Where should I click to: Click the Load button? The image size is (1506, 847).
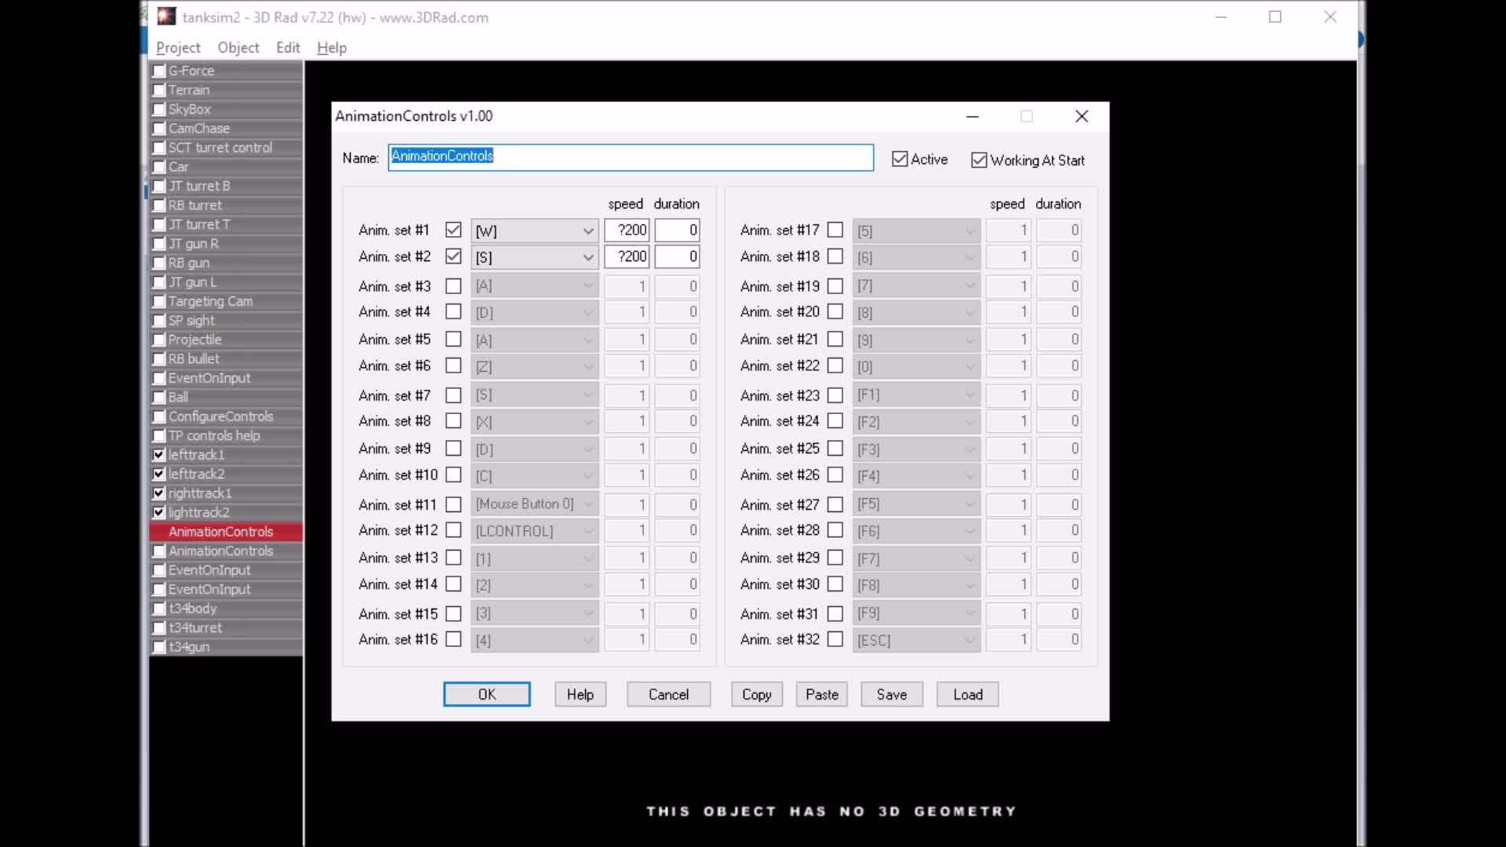pyautogui.click(x=967, y=694)
